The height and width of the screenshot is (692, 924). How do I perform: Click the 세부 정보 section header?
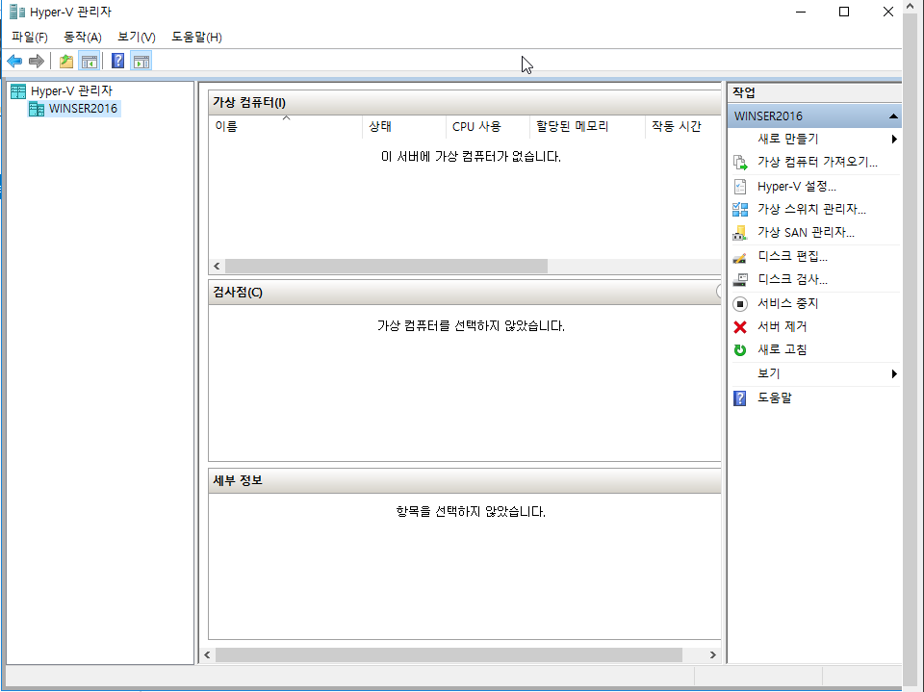pos(464,481)
